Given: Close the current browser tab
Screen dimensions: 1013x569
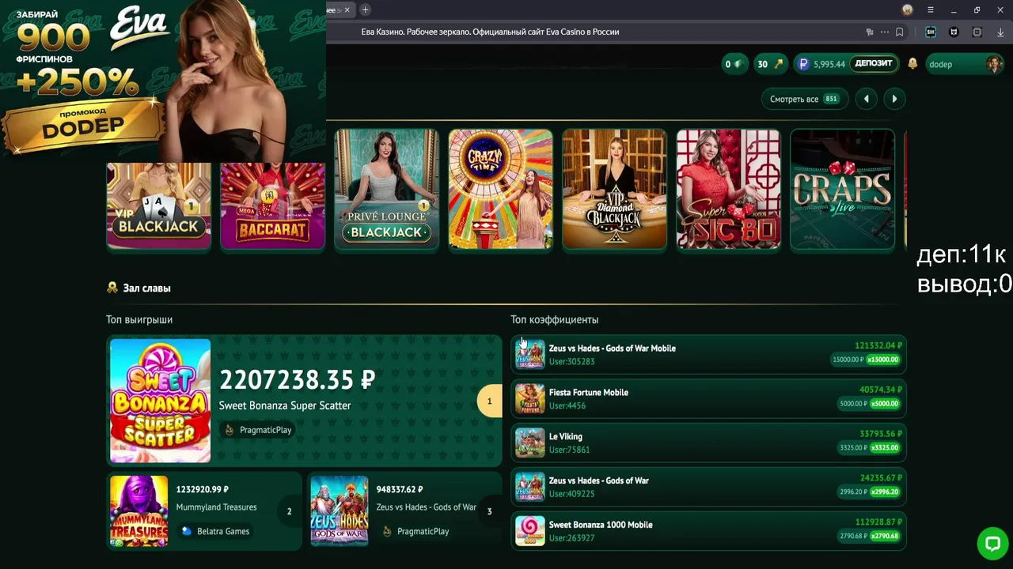Looking at the screenshot, I should coord(347,9).
